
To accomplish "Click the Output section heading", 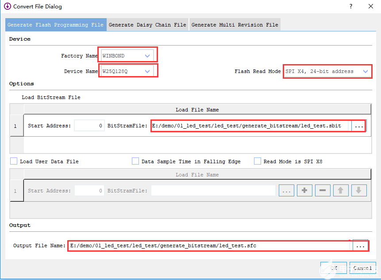I will 19,225.
